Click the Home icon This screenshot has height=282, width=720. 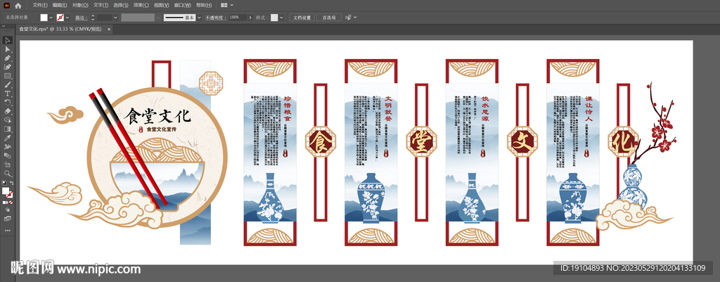point(18,6)
